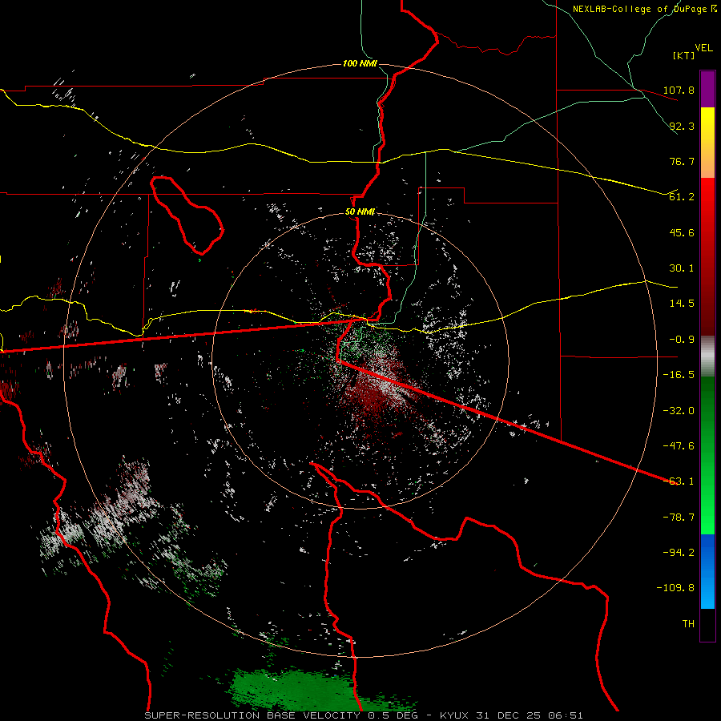Click the [KT] units label
This screenshot has width=721, height=721.
(x=684, y=55)
